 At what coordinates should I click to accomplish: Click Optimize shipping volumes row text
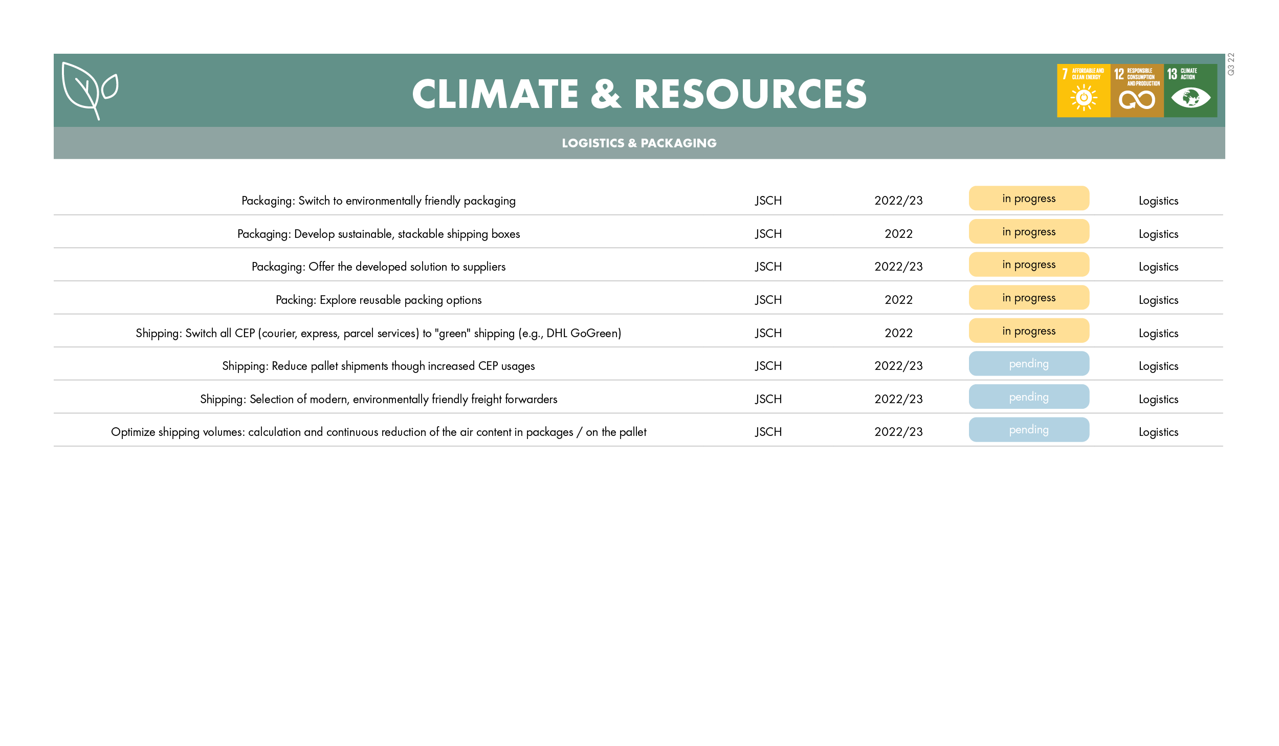(x=378, y=432)
